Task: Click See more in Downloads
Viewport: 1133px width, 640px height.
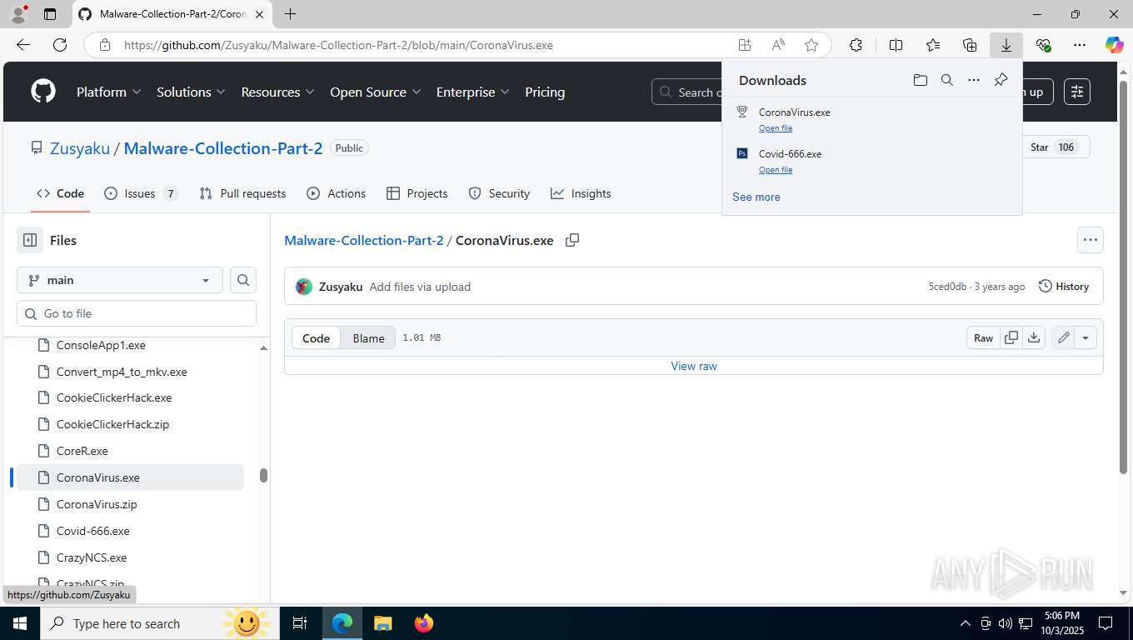Action: (756, 197)
